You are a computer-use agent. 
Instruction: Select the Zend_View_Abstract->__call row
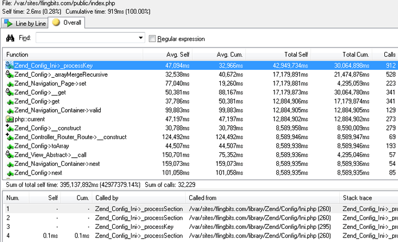(201, 155)
